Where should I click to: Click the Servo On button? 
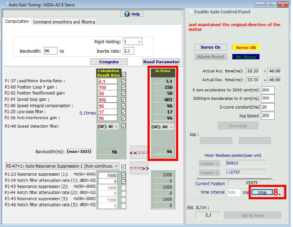(x=210, y=47)
